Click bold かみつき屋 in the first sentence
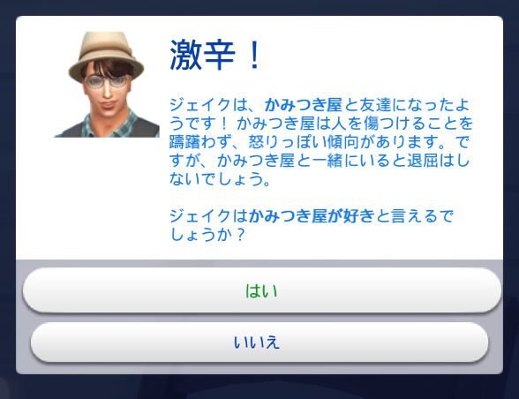 (x=304, y=105)
